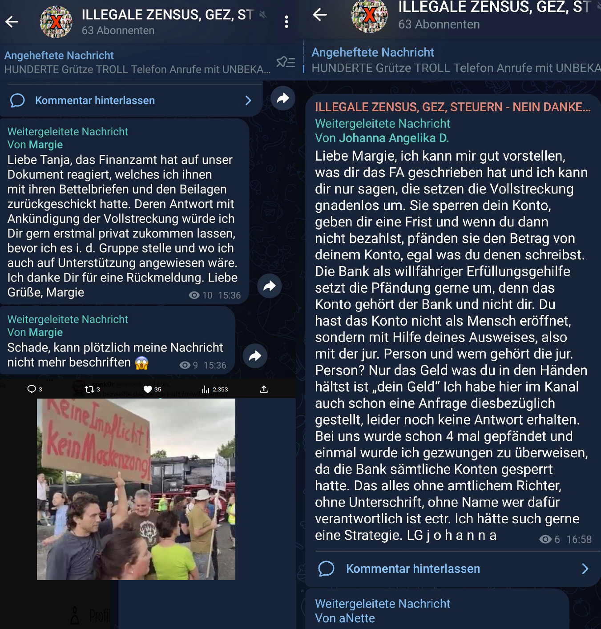Expand comments with chevron in left Kommentar bar
The width and height of the screenshot is (601, 629).
[248, 101]
